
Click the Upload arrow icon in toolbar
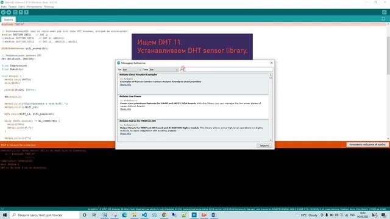9,12
